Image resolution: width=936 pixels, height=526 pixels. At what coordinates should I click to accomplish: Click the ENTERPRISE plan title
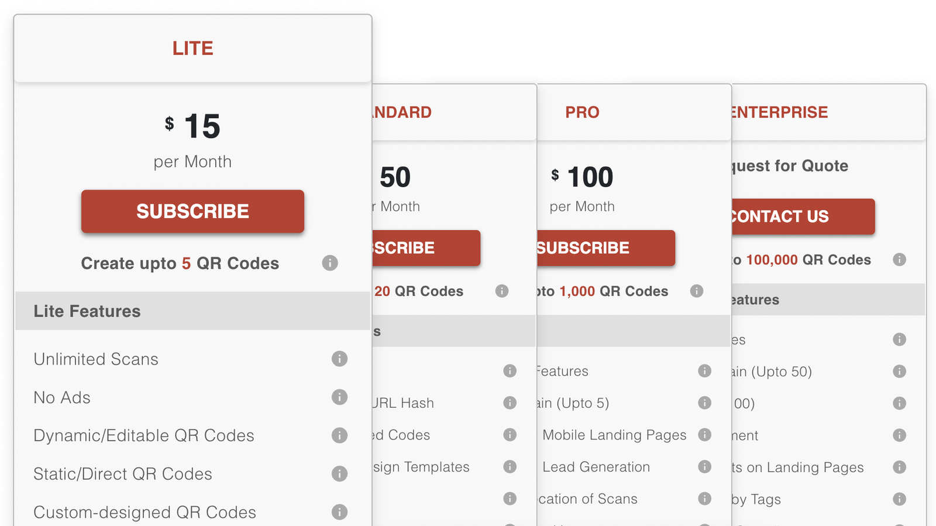pos(779,112)
